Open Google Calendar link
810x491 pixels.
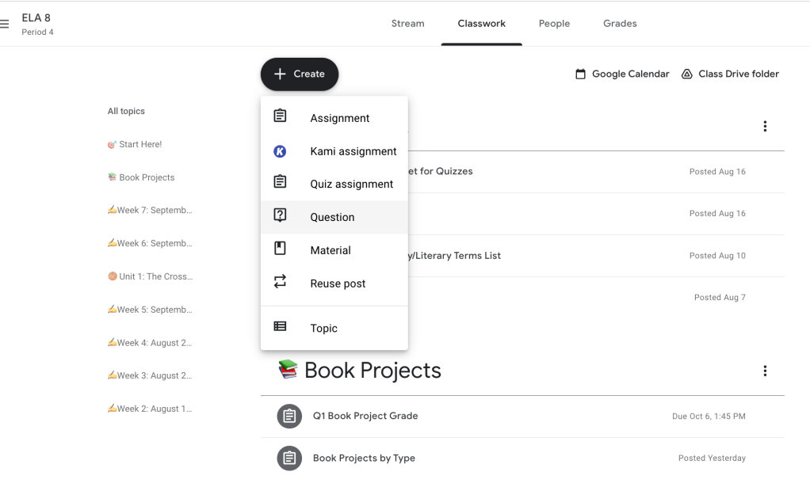622,74
